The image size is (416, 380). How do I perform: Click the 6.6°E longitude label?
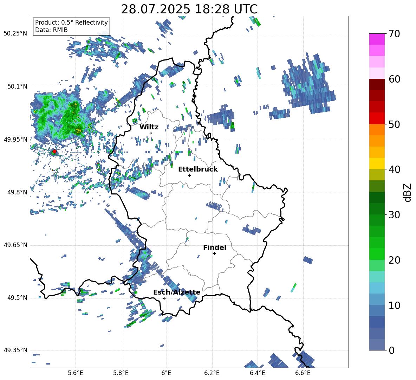click(303, 373)
